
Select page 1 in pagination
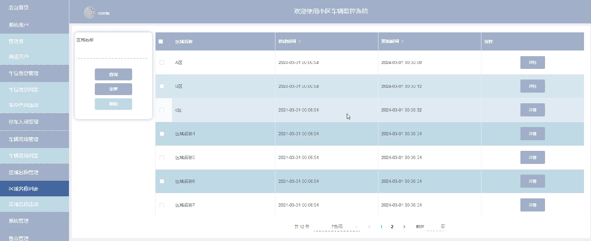(x=381, y=227)
